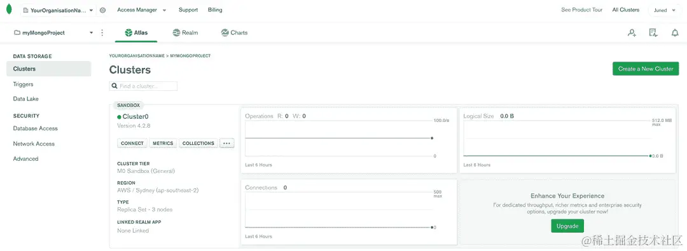The image size is (687, 251).
Task: Click the Connections chart
Action: (x=349, y=212)
